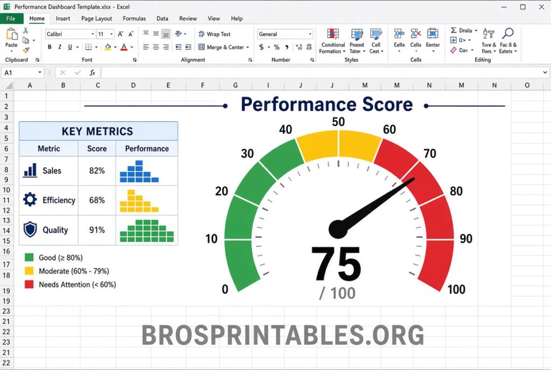The width and height of the screenshot is (551, 370).
Task: Toggle the Bottom Align icon
Action: pos(166,34)
